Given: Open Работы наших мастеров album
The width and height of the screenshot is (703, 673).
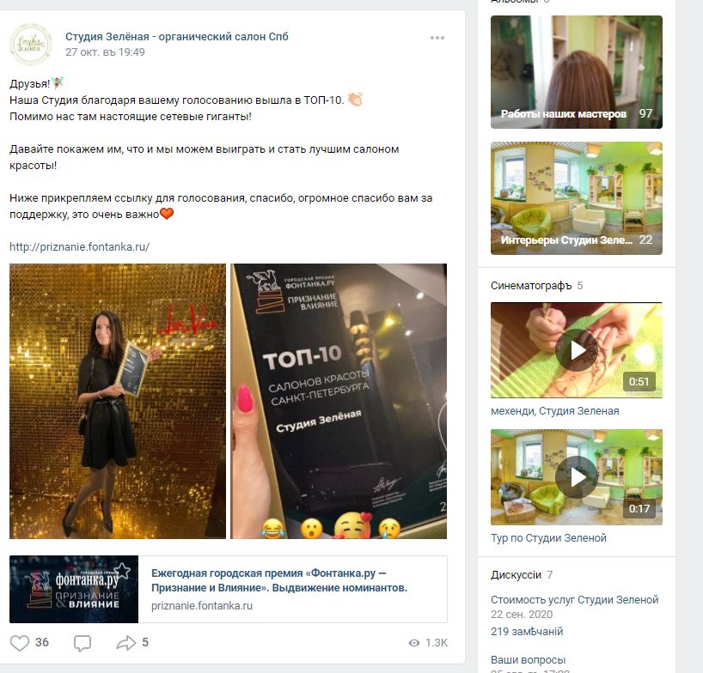Looking at the screenshot, I should pyautogui.click(x=576, y=72).
